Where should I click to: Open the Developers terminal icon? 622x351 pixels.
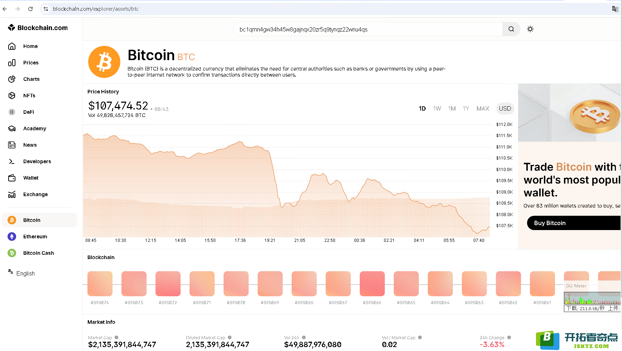coord(12,161)
